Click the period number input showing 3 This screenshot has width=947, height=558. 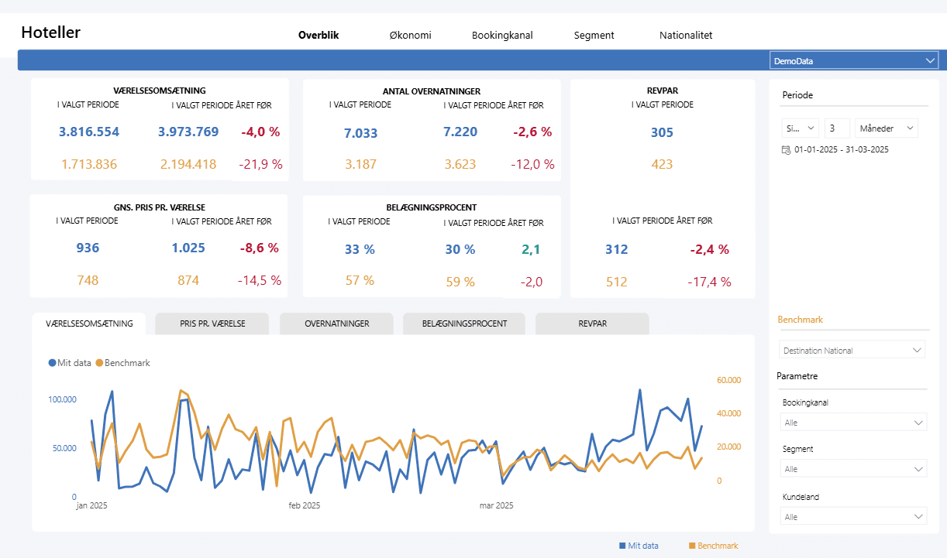(x=836, y=128)
